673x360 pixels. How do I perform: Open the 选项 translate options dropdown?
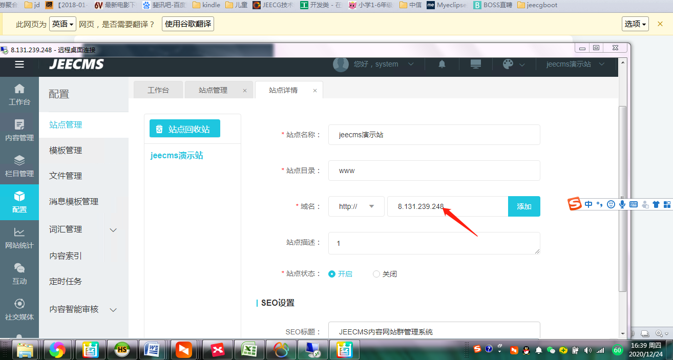636,24
